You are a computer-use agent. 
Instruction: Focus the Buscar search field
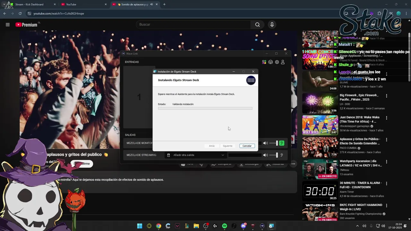coord(194,25)
